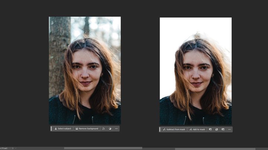Open the adjustment layer half-circle icon
The image size is (268, 150).
(x=110, y=129)
